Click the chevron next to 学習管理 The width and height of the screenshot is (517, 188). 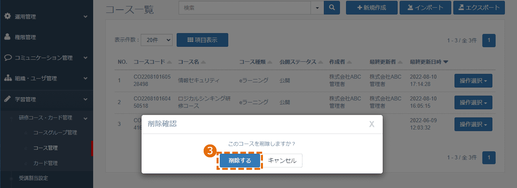85,99
